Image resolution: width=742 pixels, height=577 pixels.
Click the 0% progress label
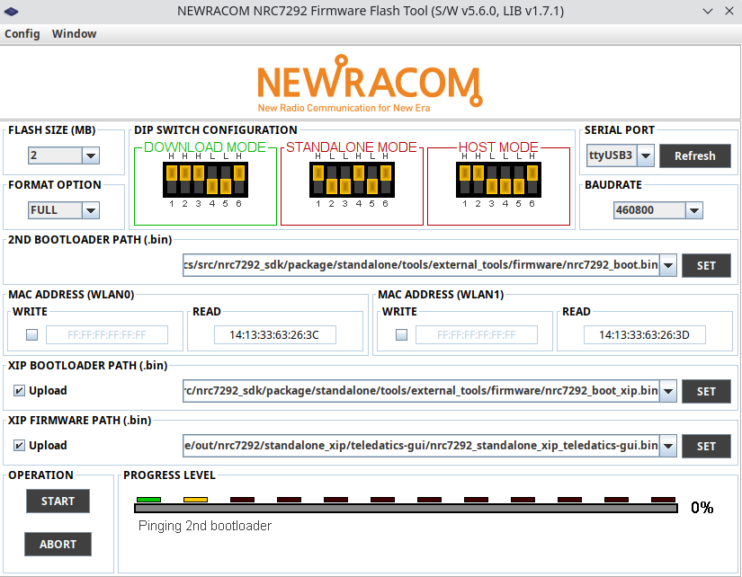702,508
